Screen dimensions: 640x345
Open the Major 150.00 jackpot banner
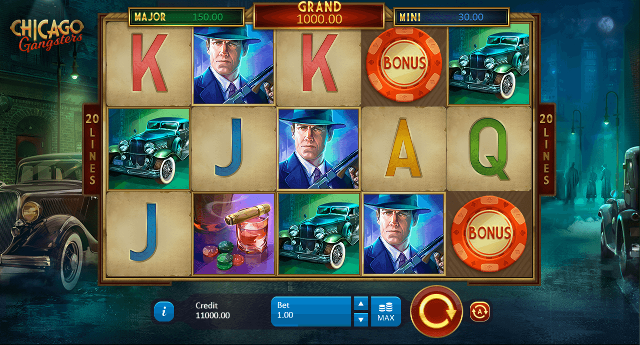tap(186, 17)
